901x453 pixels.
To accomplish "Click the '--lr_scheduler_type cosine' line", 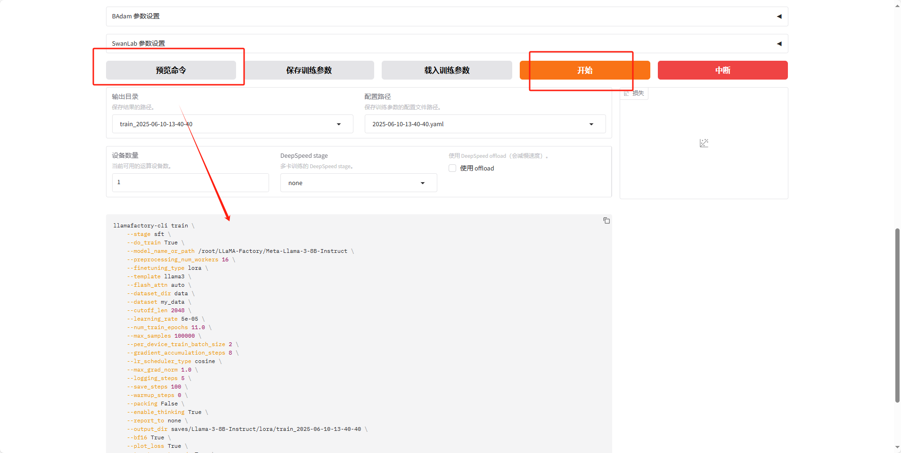I will point(174,361).
